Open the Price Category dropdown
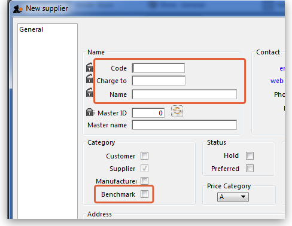 click(233, 197)
